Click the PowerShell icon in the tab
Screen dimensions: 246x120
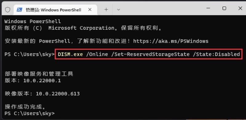click(x=19, y=10)
